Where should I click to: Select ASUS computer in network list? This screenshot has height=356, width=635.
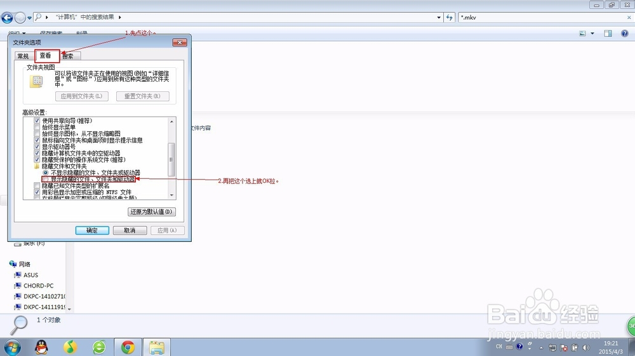pos(26,275)
